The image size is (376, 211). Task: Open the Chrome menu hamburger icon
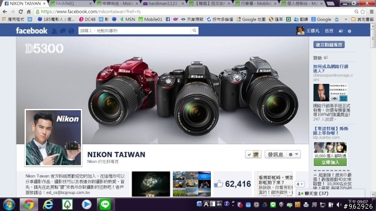(371, 12)
